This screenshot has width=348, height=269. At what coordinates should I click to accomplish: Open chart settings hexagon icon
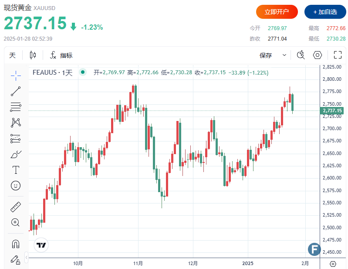[x=318, y=55]
